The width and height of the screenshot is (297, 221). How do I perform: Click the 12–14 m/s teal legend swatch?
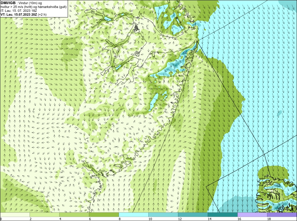(x=193, y=214)
